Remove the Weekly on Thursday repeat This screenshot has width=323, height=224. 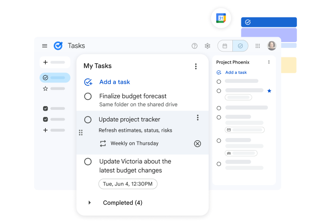(197, 143)
